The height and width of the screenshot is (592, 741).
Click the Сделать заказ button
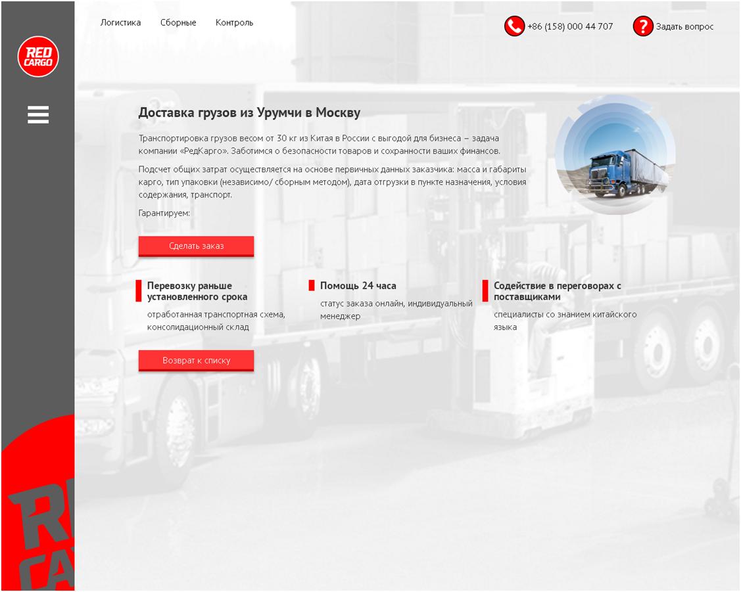tap(196, 246)
